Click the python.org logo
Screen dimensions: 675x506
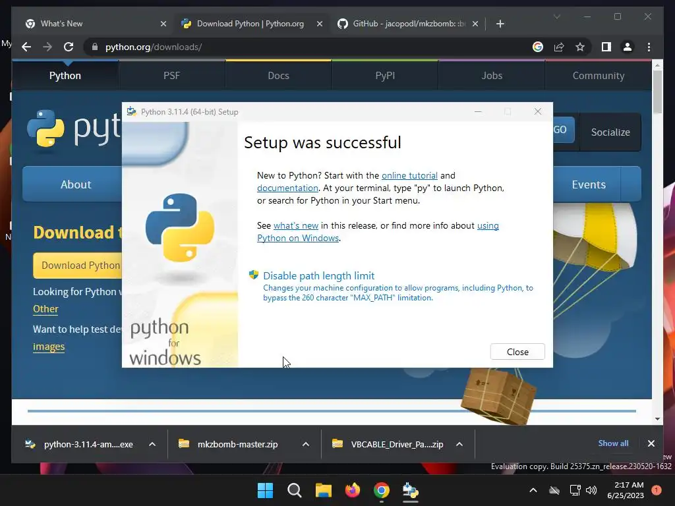[x=73, y=128]
